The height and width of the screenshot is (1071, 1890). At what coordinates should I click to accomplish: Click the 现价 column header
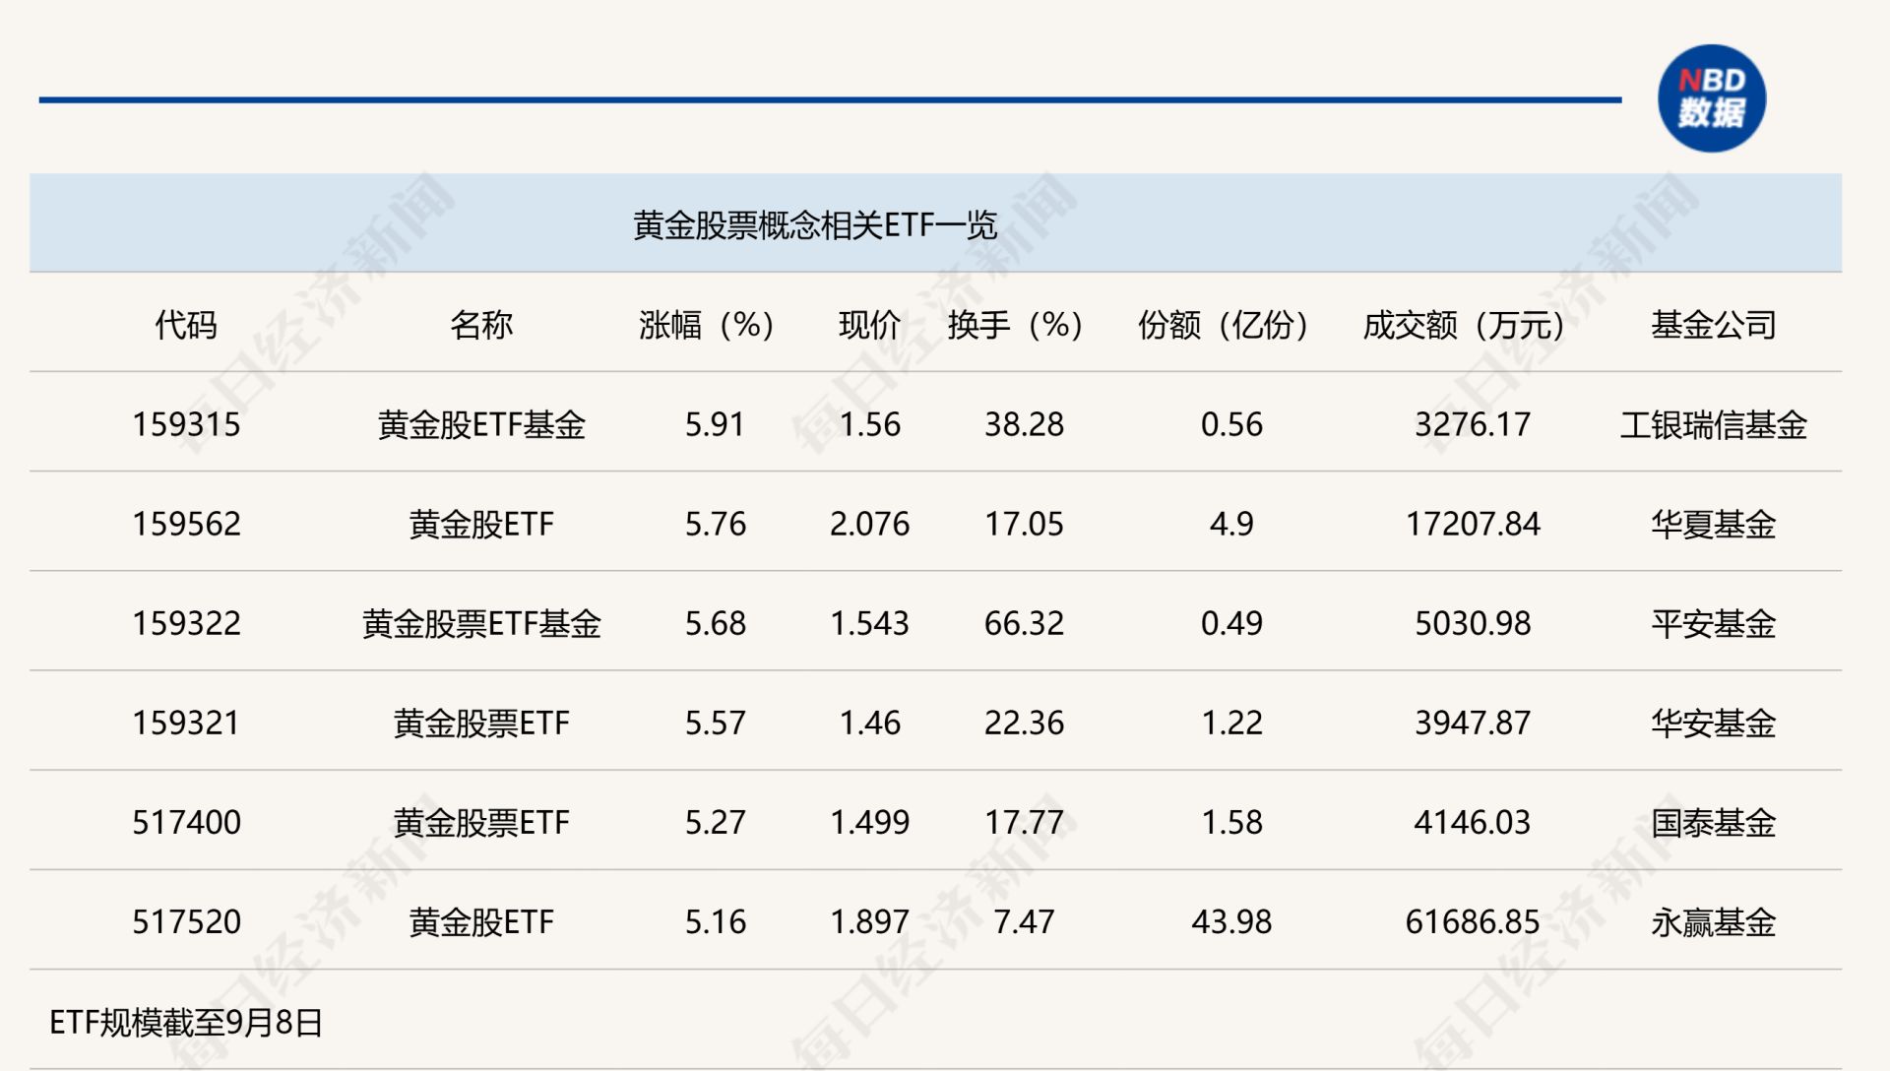click(x=869, y=325)
